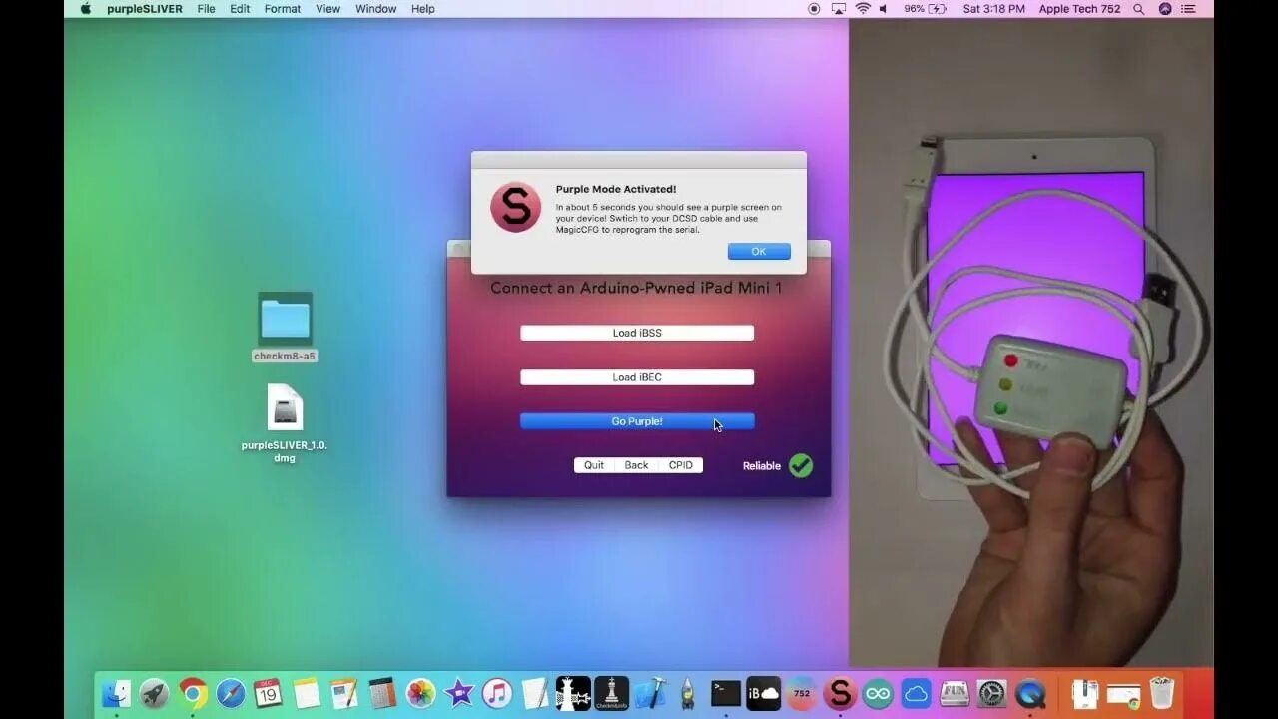The image size is (1278, 719).
Task: Click the Go Purple! button
Action: click(x=637, y=421)
